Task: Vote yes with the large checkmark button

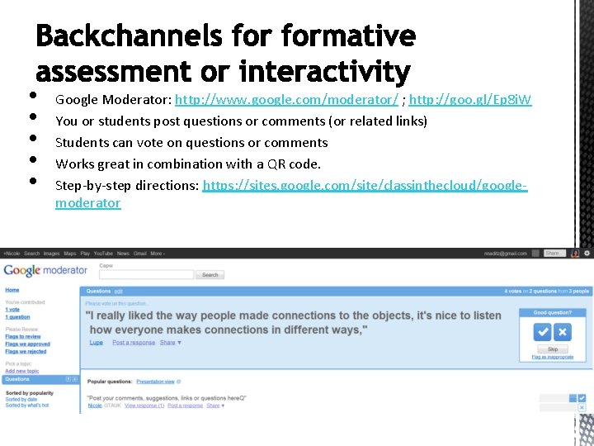Action: coord(542,332)
